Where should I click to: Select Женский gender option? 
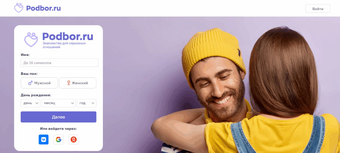(x=77, y=83)
